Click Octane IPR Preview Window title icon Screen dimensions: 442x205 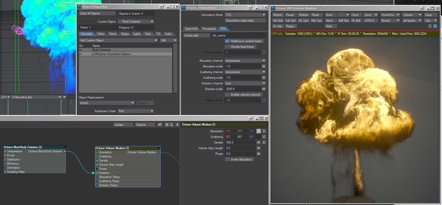(x=273, y=8)
